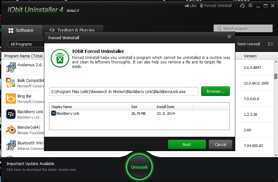This screenshot has height=182, width=278.
Task: Click version 7.04.000.82 cell
Action: click(253, 145)
